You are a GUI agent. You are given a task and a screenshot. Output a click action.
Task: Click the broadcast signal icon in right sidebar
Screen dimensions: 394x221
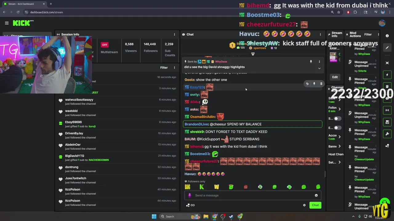click(x=387, y=110)
